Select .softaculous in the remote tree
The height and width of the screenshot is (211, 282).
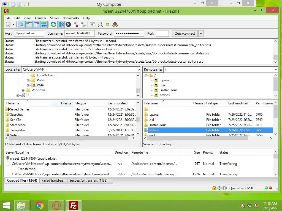point(169,90)
